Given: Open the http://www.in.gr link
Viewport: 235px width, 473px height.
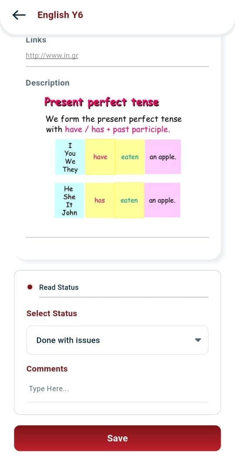Looking at the screenshot, I should [52, 55].
